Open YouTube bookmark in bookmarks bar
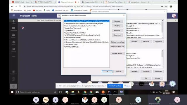Viewport: 187px width, 105px height. (x=37, y=10)
